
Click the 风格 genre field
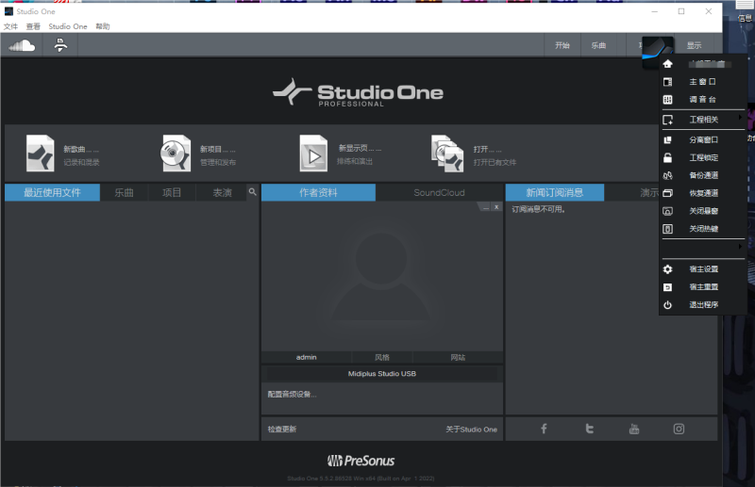click(x=382, y=357)
